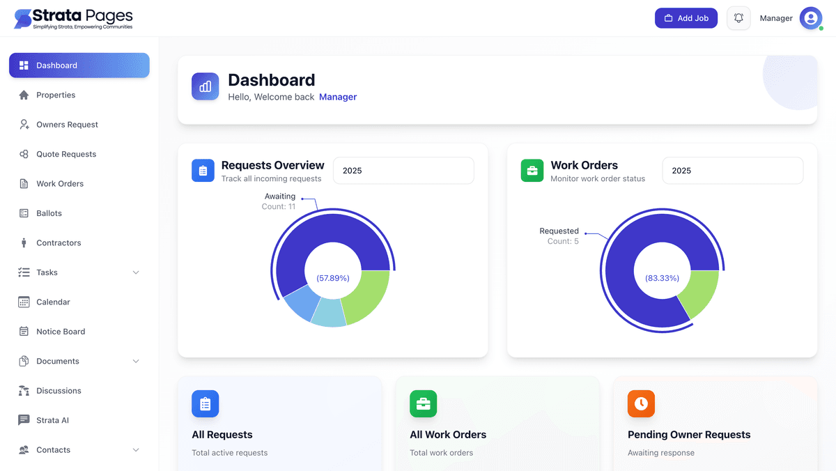Image resolution: width=836 pixels, height=471 pixels.
Task: Open the Contractors section
Action: 59,242
